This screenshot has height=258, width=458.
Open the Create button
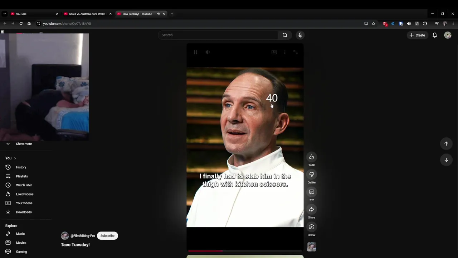(x=417, y=35)
